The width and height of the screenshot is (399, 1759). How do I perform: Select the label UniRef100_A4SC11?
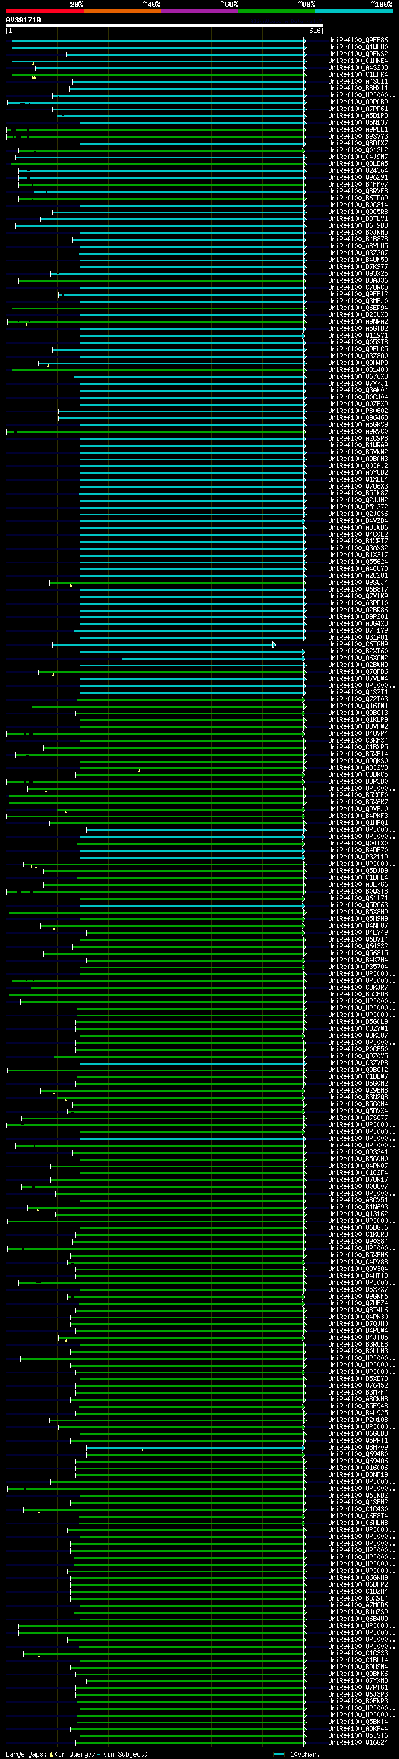click(358, 81)
